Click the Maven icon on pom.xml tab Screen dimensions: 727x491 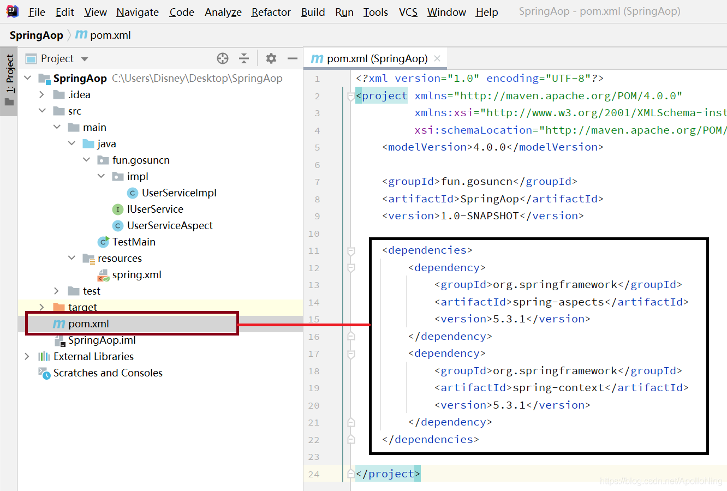(x=317, y=58)
